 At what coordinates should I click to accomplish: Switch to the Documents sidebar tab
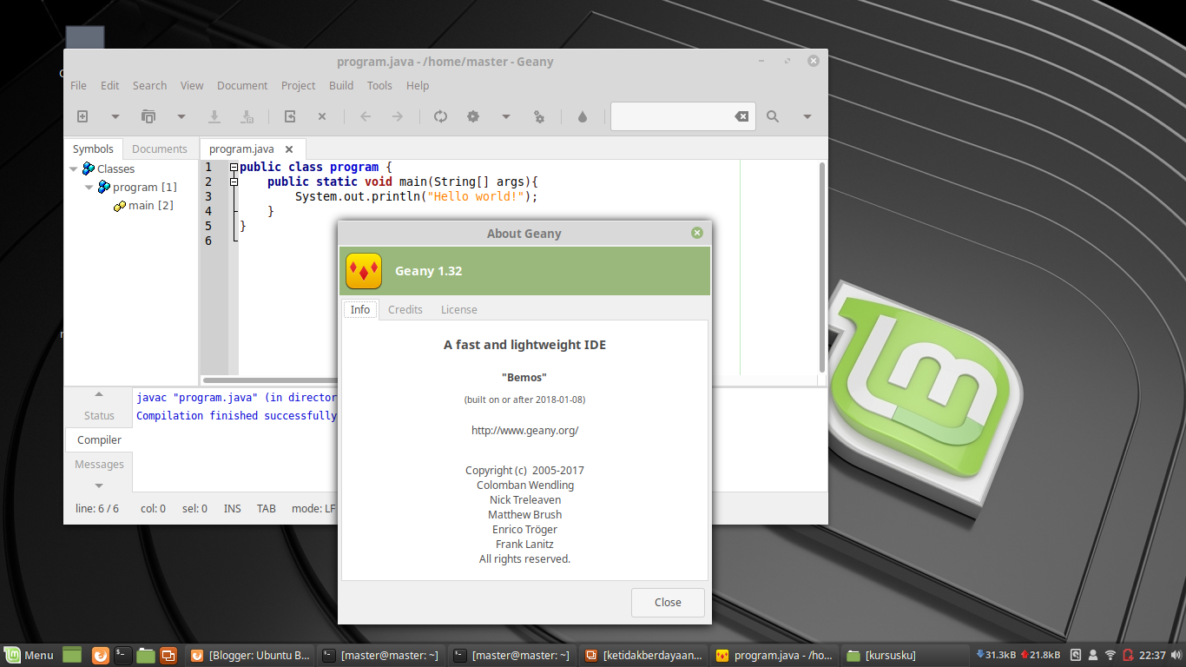[160, 149]
